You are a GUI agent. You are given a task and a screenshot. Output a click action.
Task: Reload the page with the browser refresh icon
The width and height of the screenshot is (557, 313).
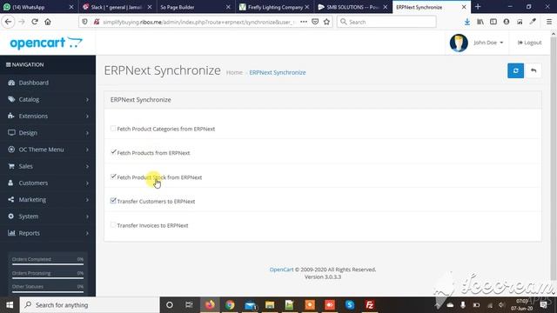[x=35, y=22]
